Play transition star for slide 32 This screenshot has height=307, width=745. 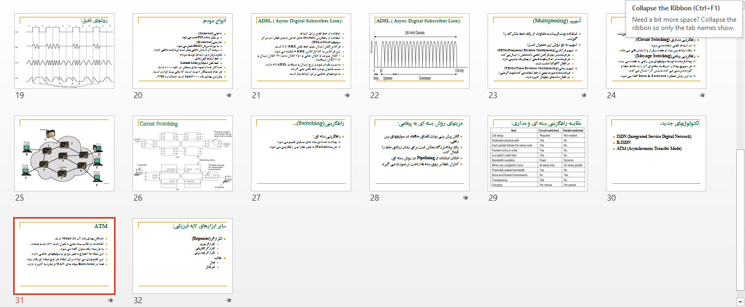tap(229, 300)
